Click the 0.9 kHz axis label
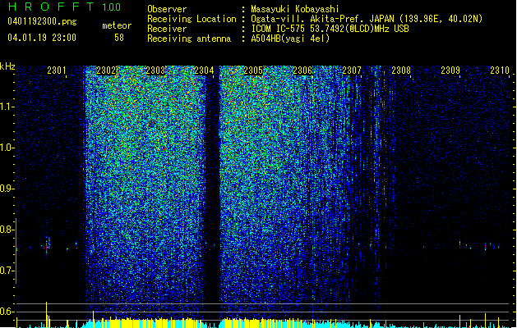Viewport: 517px width, 328px height. click(7, 189)
